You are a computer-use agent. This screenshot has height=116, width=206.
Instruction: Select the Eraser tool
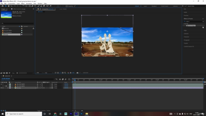click(44, 6)
